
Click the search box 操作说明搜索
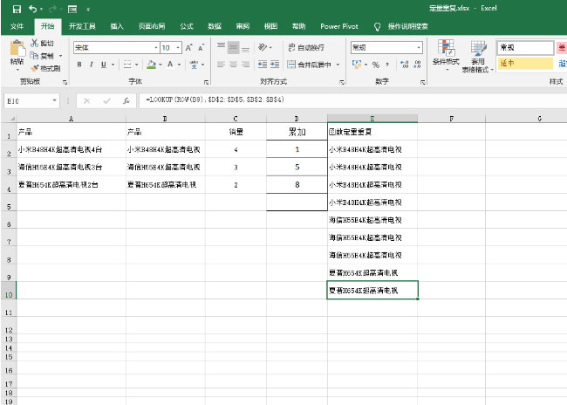(x=408, y=26)
